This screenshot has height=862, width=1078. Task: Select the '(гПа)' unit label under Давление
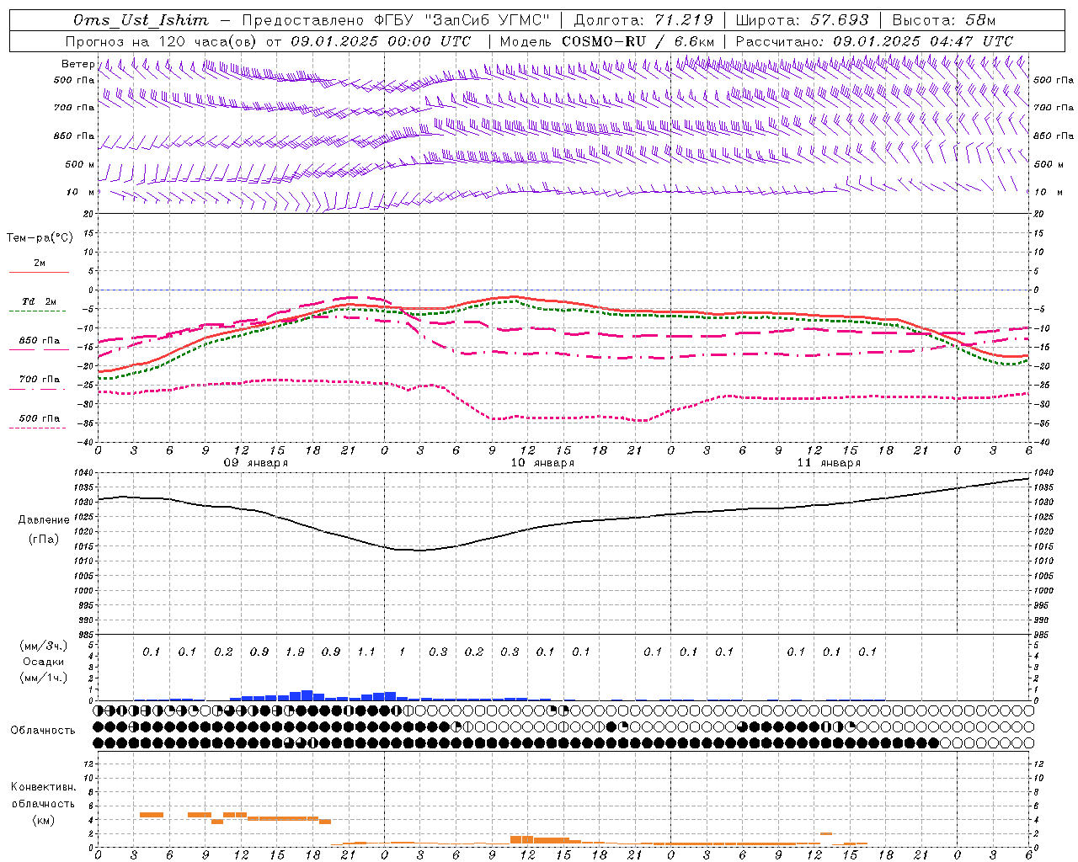coord(44,540)
